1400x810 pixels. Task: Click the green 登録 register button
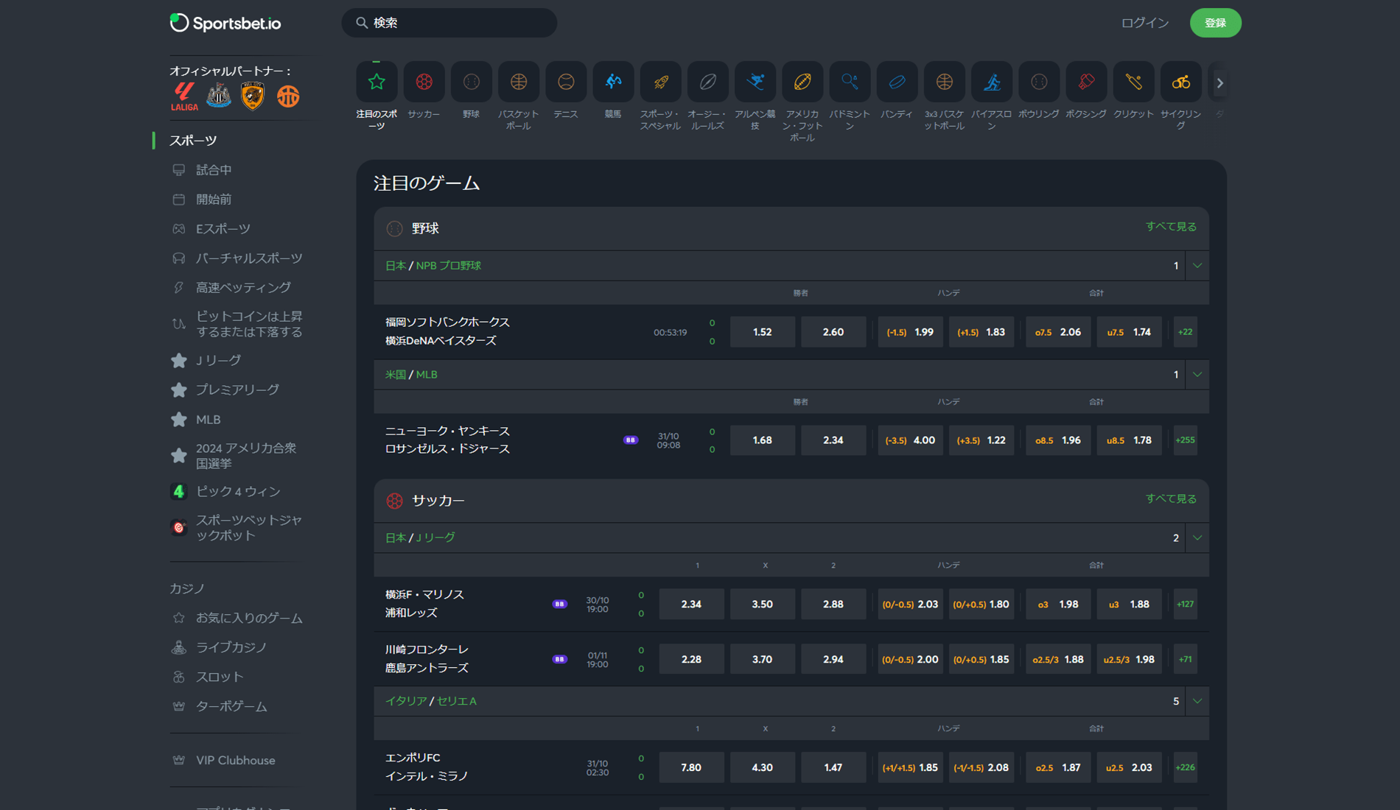pyautogui.click(x=1215, y=23)
